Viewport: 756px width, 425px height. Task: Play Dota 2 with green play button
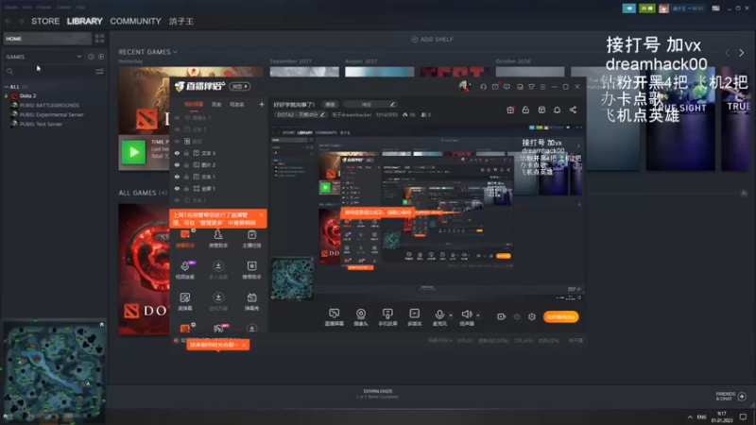click(133, 152)
